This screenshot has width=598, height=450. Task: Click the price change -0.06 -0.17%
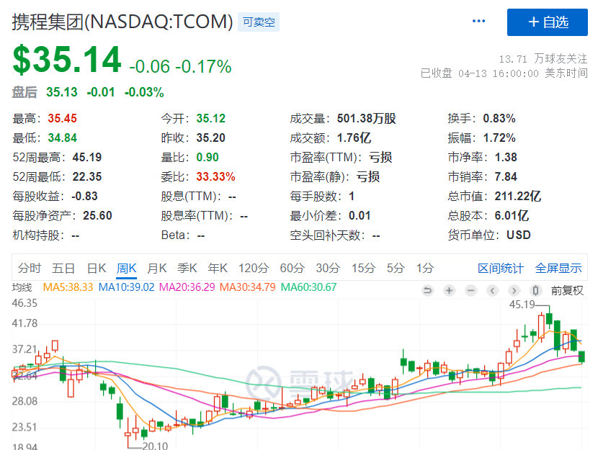pos(180,66)
